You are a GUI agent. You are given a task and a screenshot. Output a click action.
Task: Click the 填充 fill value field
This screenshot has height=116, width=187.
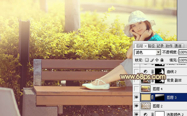pyautogui.click(x=183, y=60)
